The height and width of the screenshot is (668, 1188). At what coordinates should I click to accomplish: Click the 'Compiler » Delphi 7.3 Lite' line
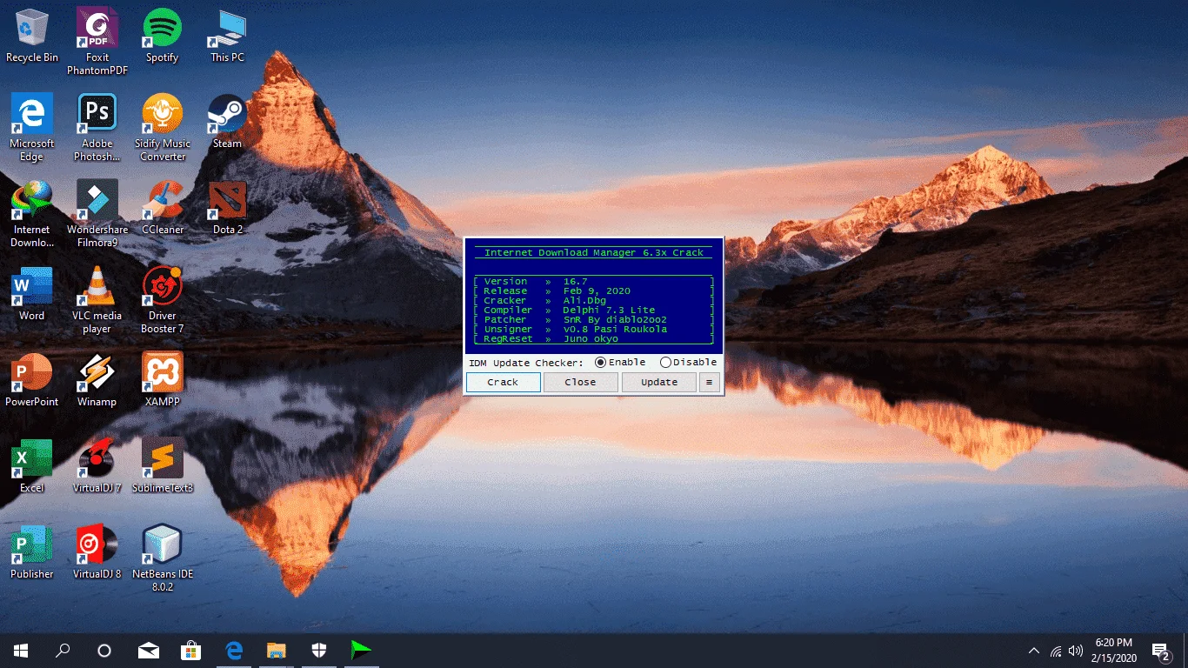click(594, 310)
